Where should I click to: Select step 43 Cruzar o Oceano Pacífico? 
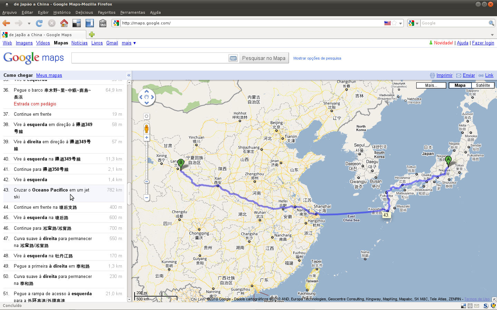click(64, 193)
